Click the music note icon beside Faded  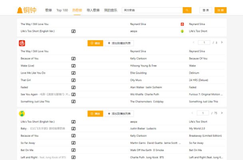point(74,87)
